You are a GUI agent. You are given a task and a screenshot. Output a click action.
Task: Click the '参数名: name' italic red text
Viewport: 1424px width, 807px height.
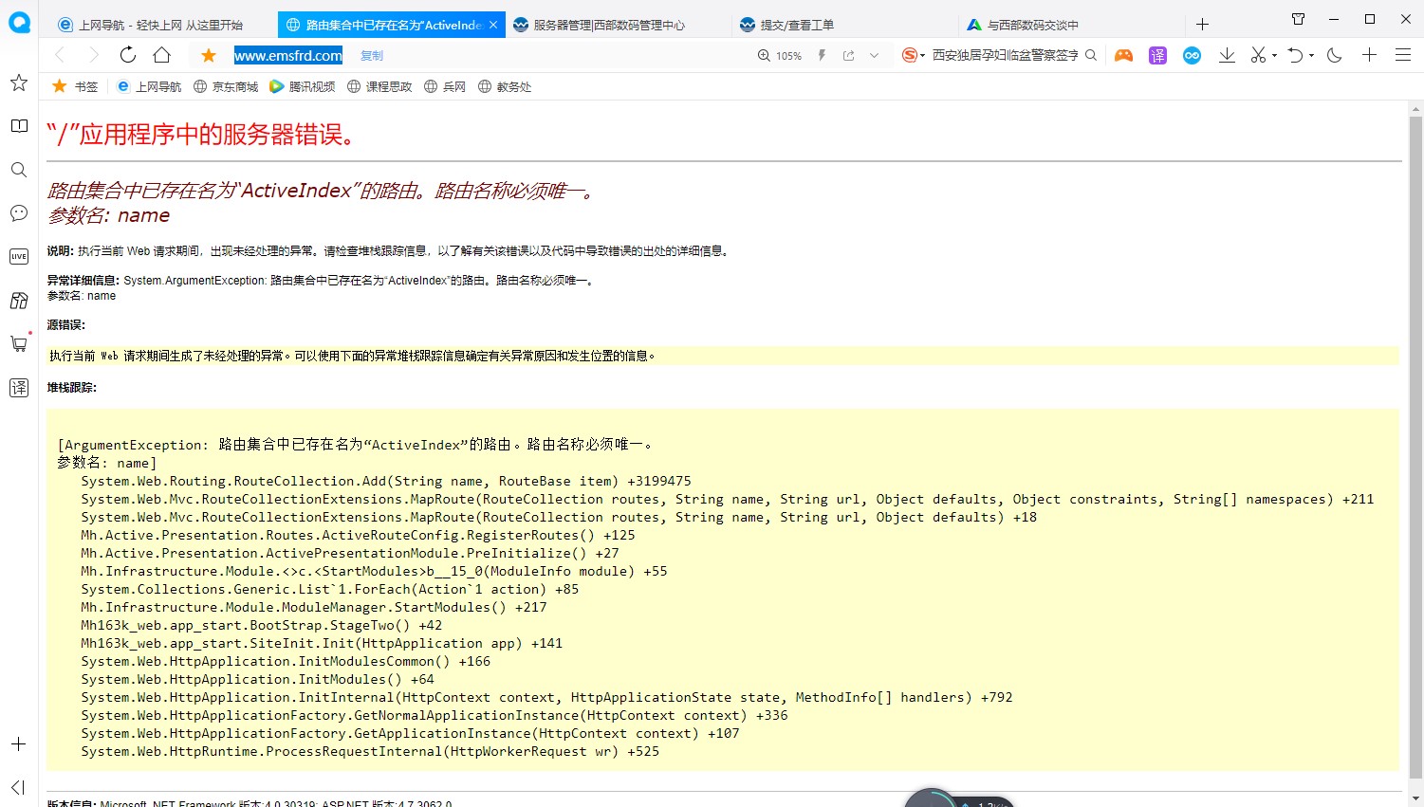109,215
